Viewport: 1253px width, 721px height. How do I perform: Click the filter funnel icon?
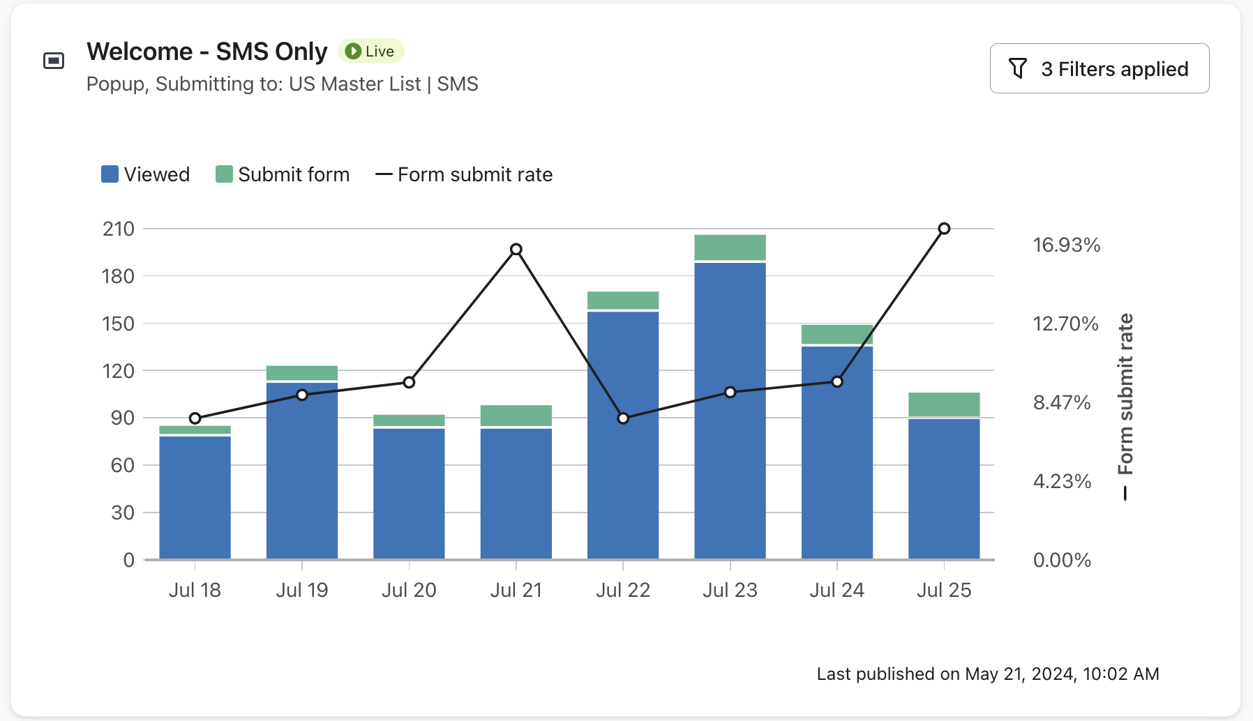[x=1019, y=68]
